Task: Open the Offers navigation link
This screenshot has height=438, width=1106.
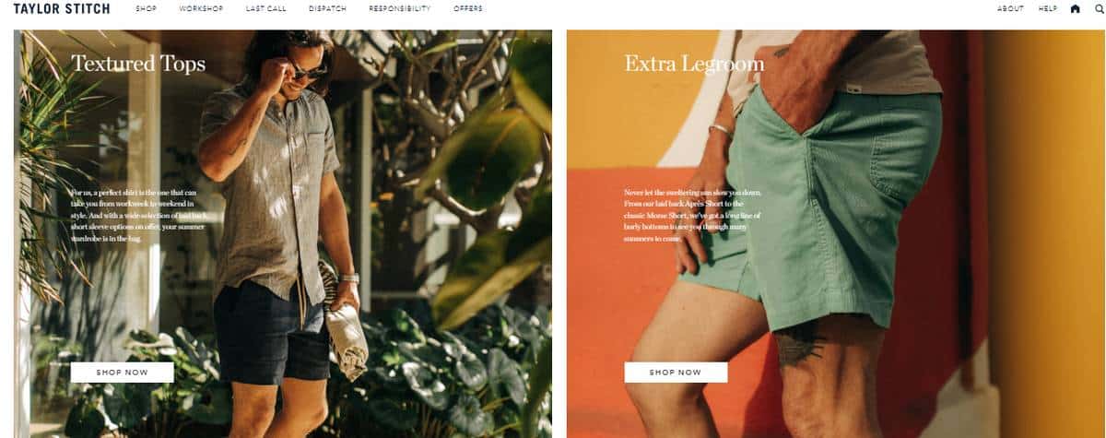Action: 468,9
